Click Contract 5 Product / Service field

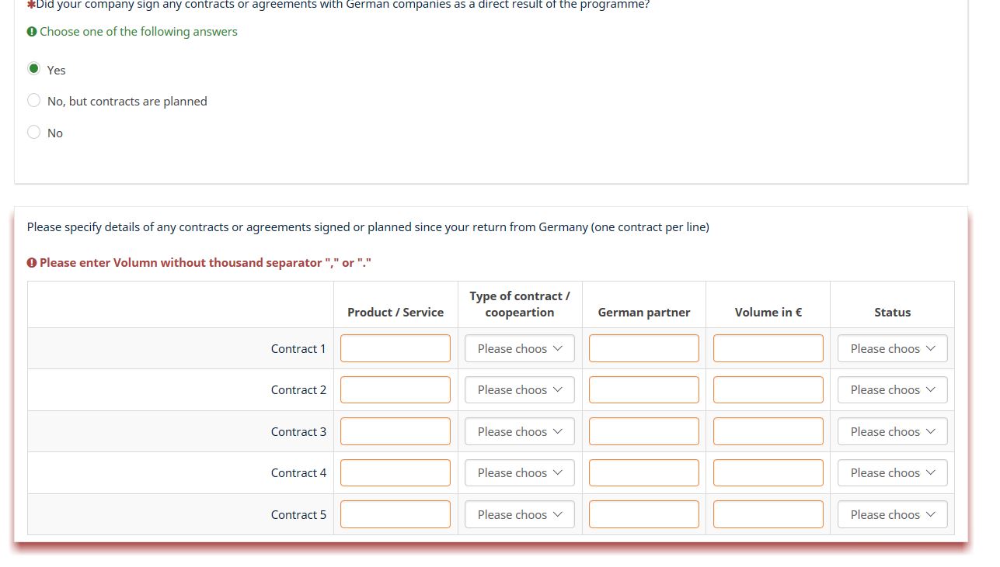pyautogui.click(x=395, y=514)
